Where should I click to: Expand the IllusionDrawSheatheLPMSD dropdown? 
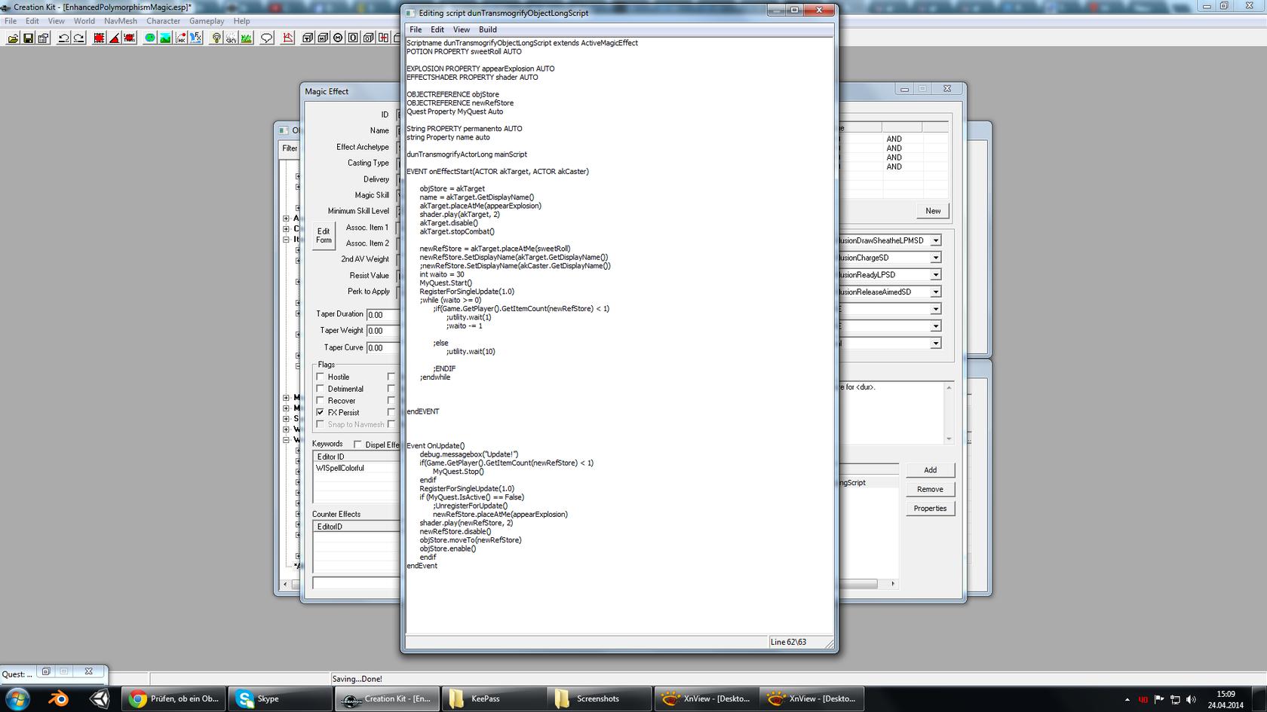coord(935,240)
